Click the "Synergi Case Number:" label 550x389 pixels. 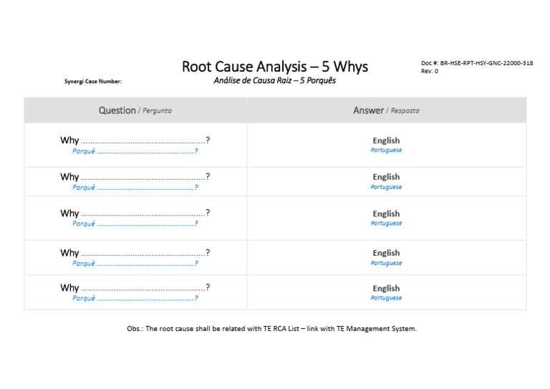(93, 82)
